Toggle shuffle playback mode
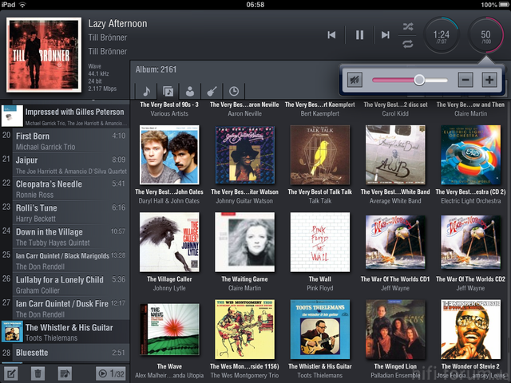This screenshot has width=511, height=383. coord(408,26)
